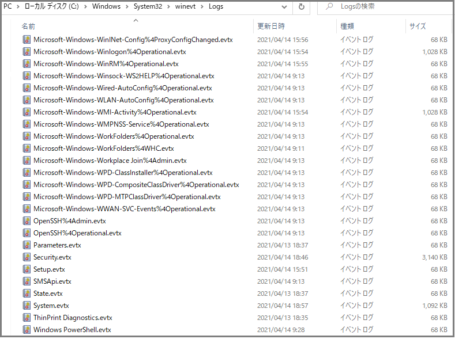Click the icon of Security.evtx
The width and height of the screenshot is (455, 339).
pyautogui.click(x=27, y=257)
